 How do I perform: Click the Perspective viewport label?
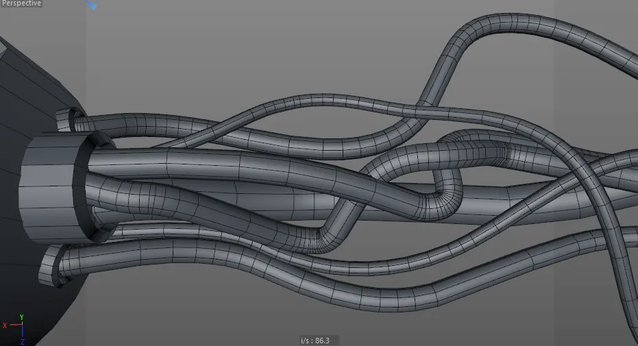tap(21, 3)
